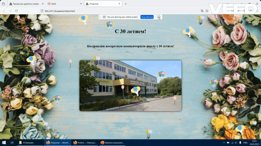Image resolution: width=261 pixels, height=146 pixels.
Task: Switch to the Праздники древних славян tab
Action: 27,4
